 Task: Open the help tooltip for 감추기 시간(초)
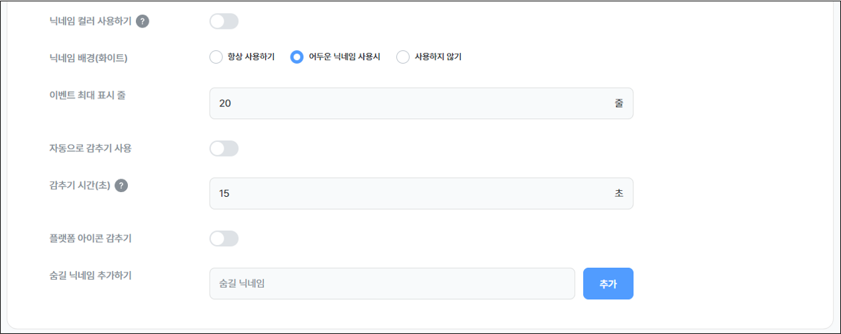[x=121, y=185]
